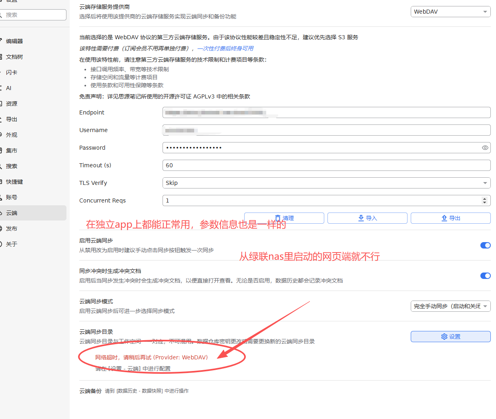The width and height of the screenshot is (496, 419).
Task: Open the WebDAV storage provider dropdown
Action: [x=450, y=12]
